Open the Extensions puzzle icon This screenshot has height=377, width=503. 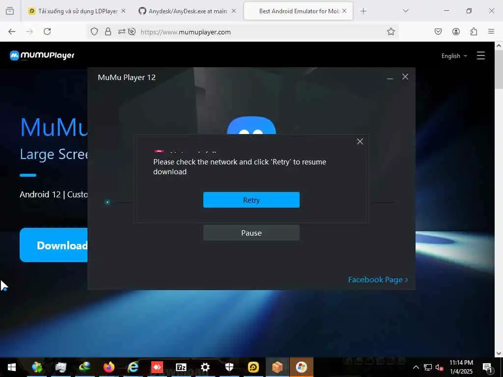tap(474, 31)
